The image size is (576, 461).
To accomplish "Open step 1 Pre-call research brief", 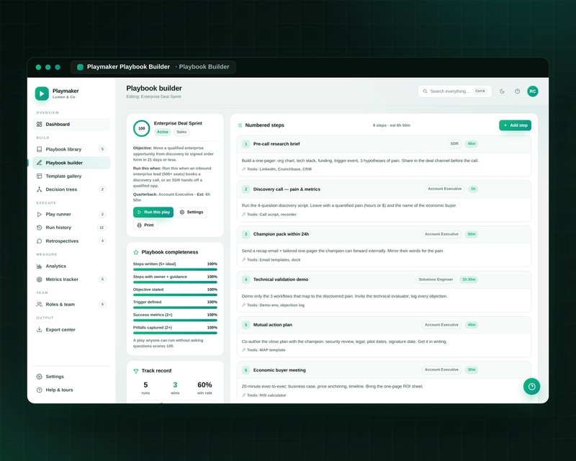I will point(384,144).
